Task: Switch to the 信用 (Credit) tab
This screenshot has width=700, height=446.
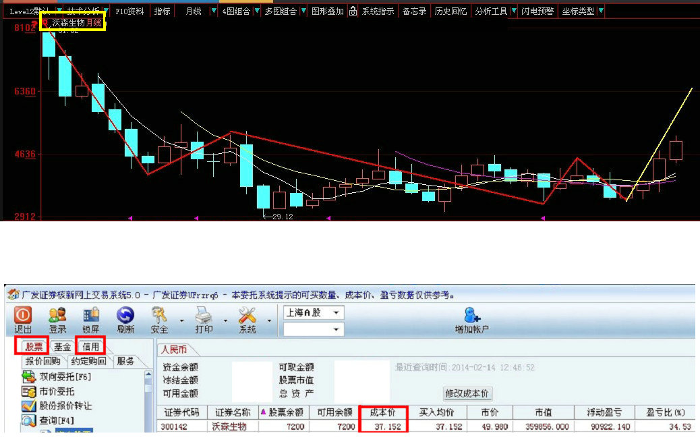Action: coord(91,347)
